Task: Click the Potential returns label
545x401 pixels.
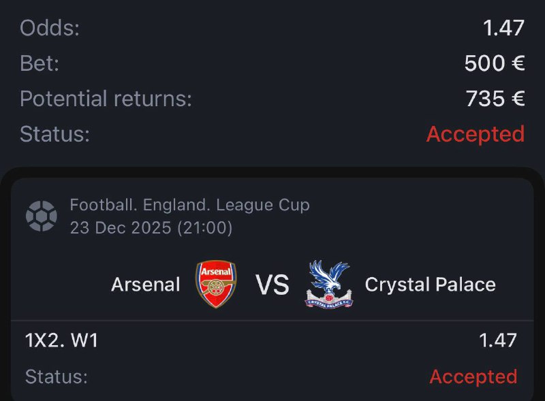Action: coord(106,99)
